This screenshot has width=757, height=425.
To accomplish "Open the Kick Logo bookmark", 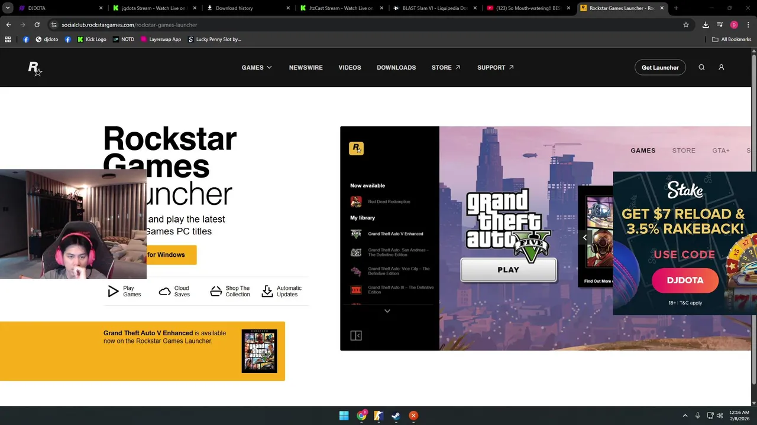I will [92, 40].
